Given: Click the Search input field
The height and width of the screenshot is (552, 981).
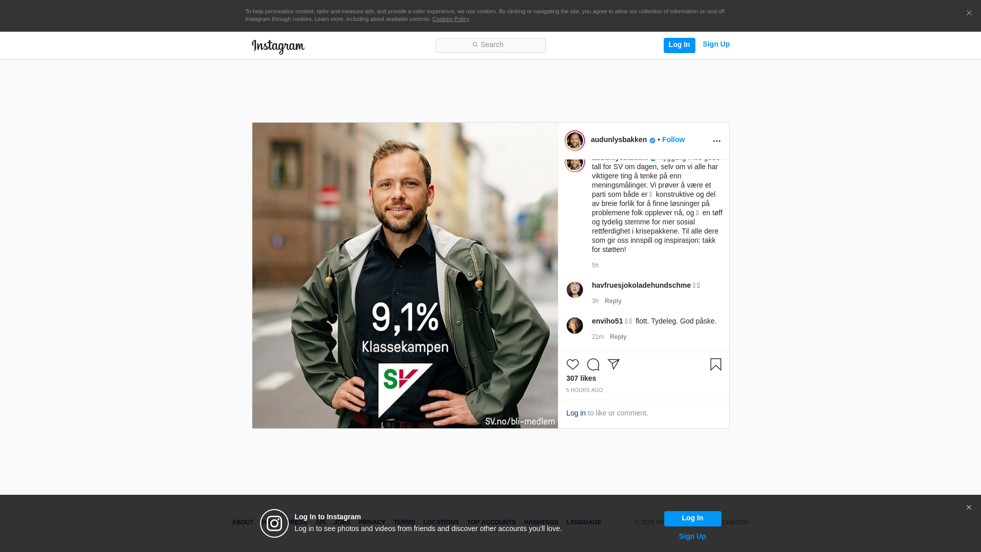Looking at the screenshot, I should coord(491,45).
